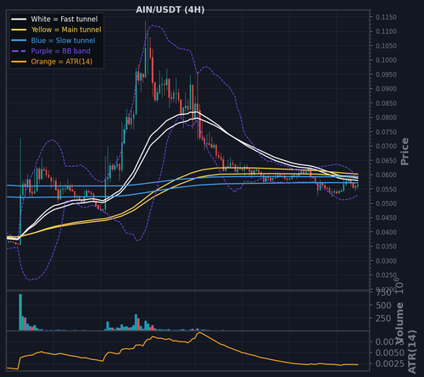The height and width of the screenshot is (377, 424).
Task: Click the 0.0850 price axis label
Action: point(386,103)
